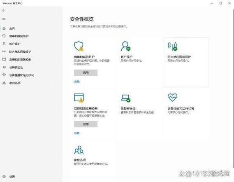The width and height of the screenshot is (234, 182).
Task: Click 忽略 link under virus protection
Action: tap(77, 82)
